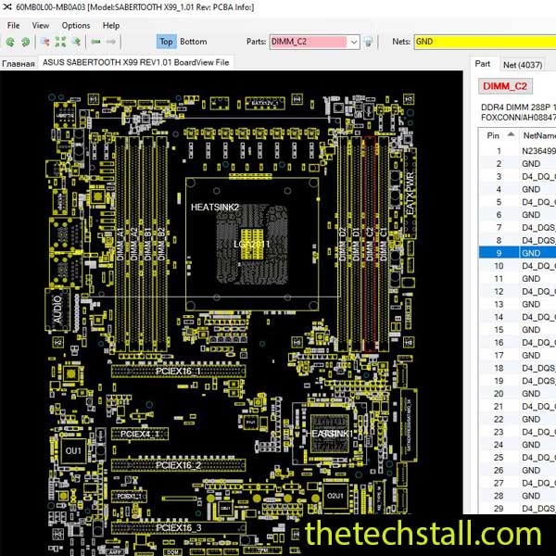Click the yellow GND Nets field
The image size is (556, 556).
click(485, 42)
